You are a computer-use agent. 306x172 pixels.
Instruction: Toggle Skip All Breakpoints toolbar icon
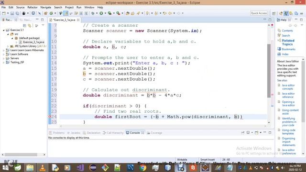point(39,13)
